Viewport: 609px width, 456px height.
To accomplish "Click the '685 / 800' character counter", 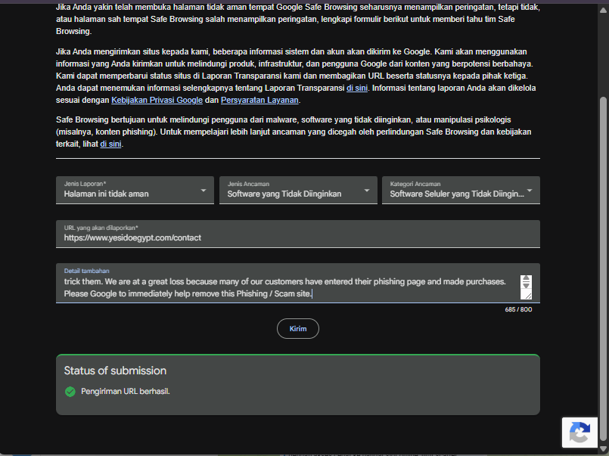I will [518, 309].
